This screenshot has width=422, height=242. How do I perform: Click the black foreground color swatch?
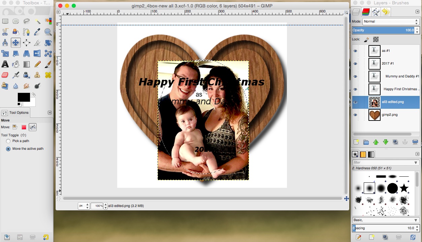pyautogui.click(x=24, y=97)
